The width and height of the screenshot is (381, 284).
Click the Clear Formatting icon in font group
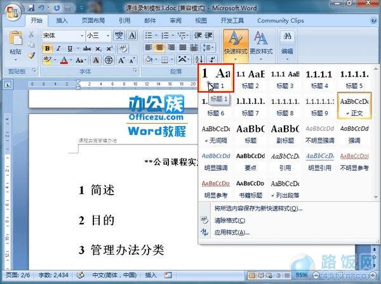(x=123, y=49)
